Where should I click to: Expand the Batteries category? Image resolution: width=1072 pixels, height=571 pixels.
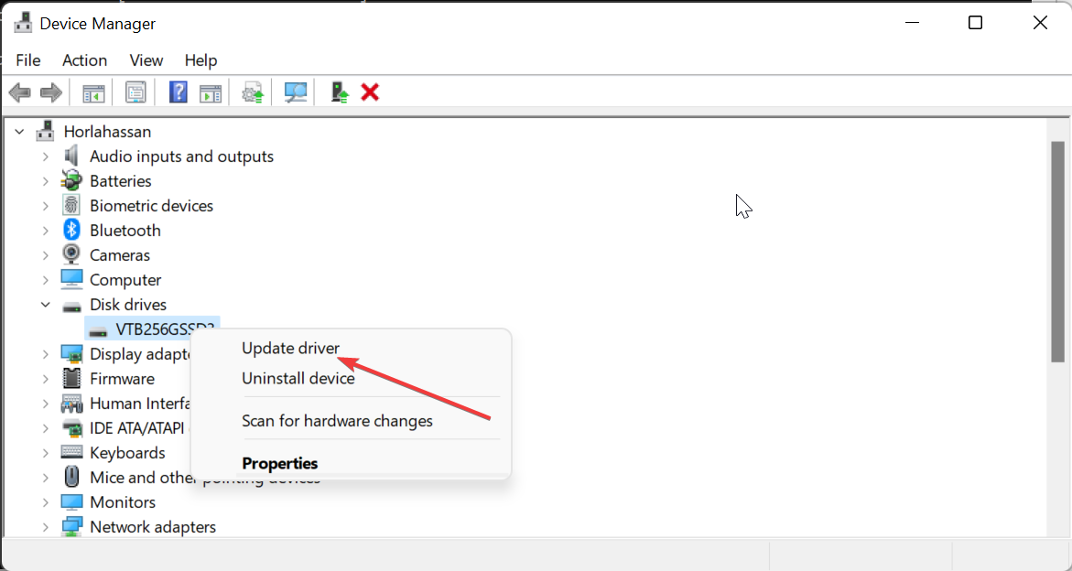coord(46,181)
